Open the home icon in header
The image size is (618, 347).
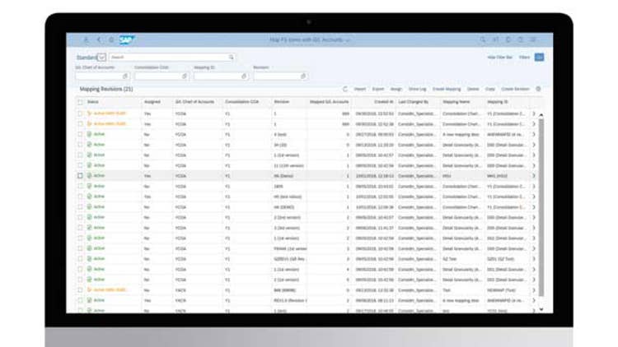(x=111, y=39)
